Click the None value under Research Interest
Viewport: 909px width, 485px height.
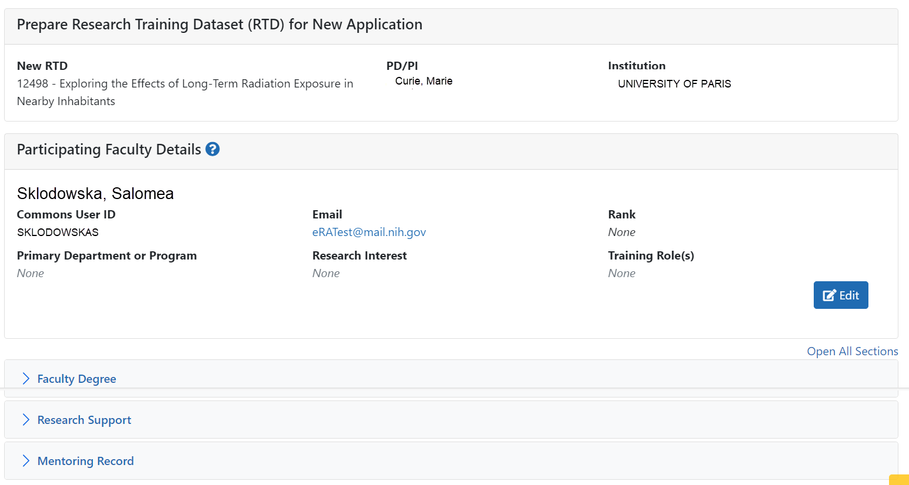coord(326,273)
